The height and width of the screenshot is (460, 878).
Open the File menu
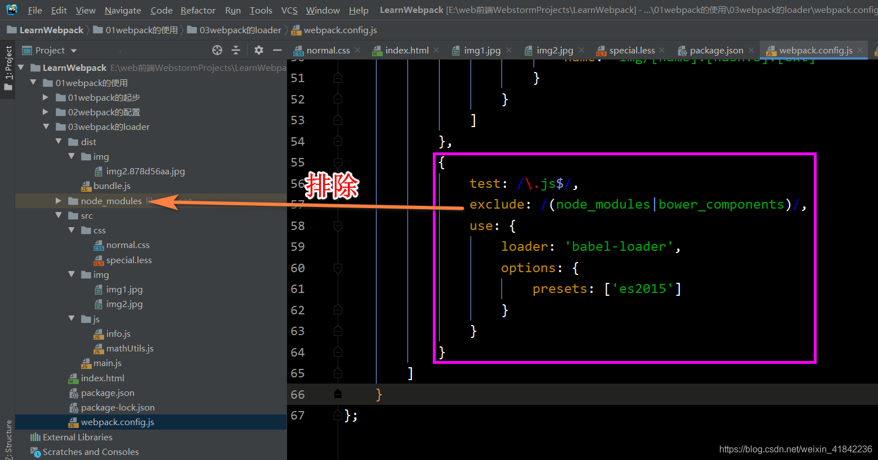35,10
